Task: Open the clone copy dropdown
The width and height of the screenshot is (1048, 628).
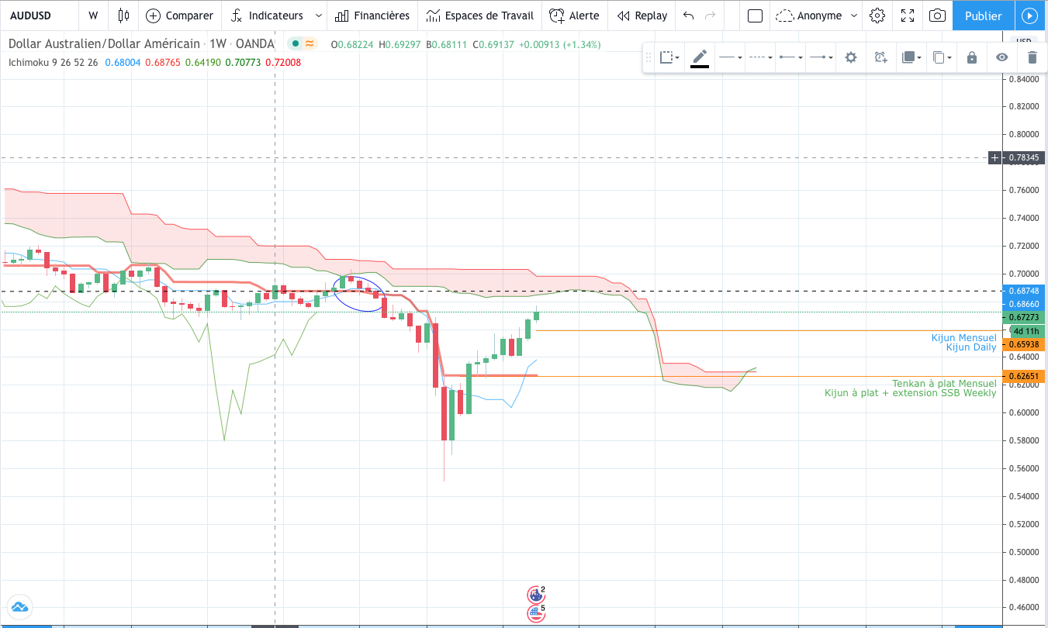Action: [941, 57]
